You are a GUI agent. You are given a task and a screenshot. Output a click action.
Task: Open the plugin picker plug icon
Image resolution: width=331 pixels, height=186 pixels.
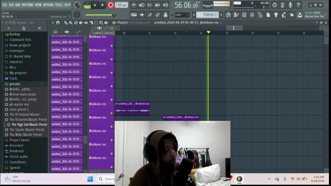tap(276, 15)
